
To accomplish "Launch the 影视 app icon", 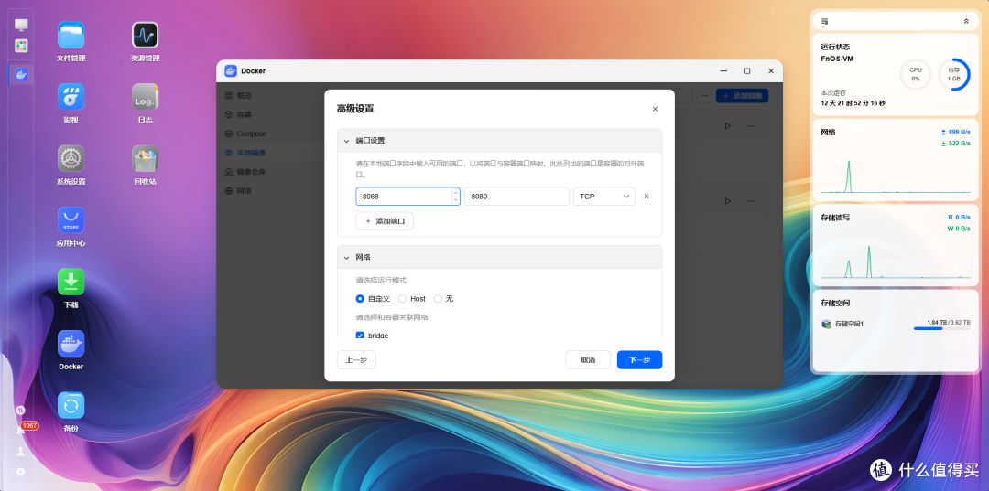I will (x=71, y=97).
